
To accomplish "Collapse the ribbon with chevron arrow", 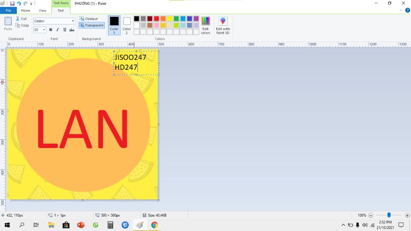I will point(401,10).
